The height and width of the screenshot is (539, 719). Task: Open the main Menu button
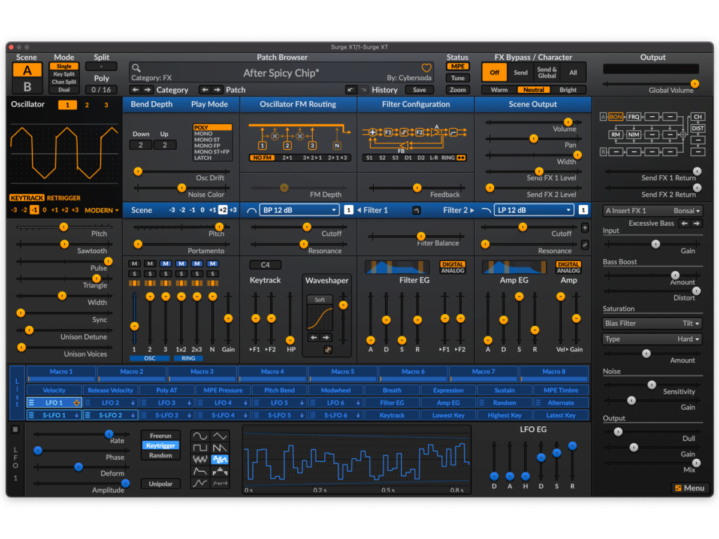690,488
